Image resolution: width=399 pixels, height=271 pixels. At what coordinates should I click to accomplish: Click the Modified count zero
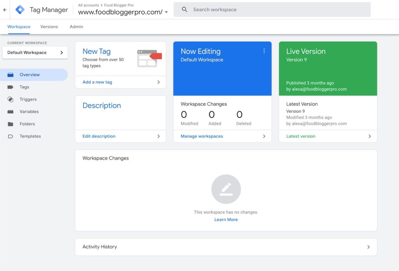pyautogui.click(x=184, y=114)
